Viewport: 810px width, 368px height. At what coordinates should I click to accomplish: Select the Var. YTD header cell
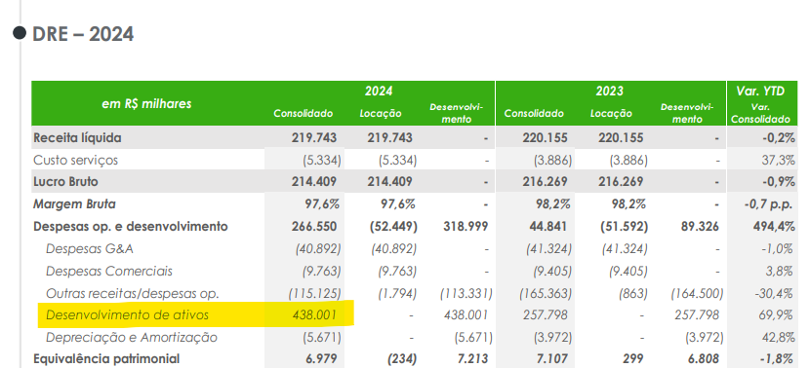coord(763,92)
